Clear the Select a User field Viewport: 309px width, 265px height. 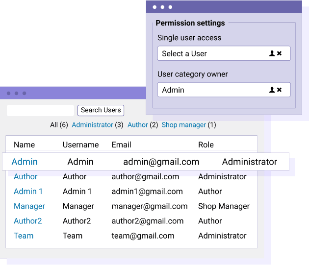click(x=280, y=53)
